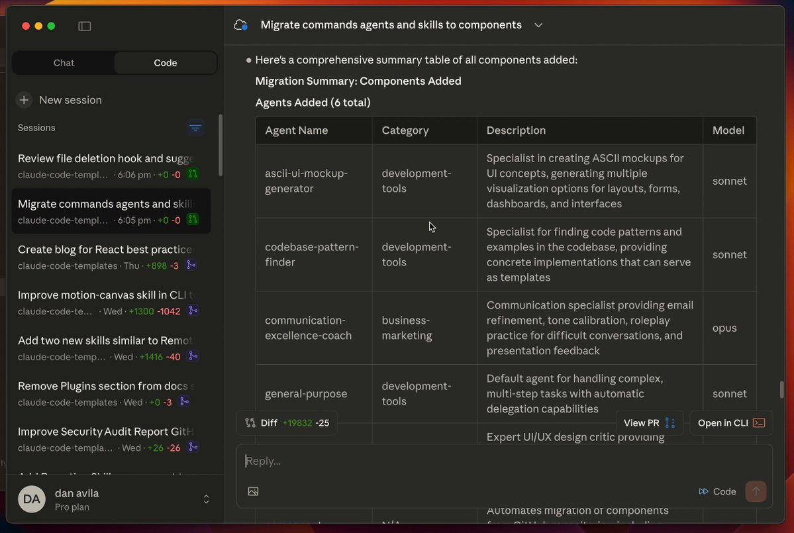Click branch icon on Improve Security Audit session
This screenshot has height=533, width=794.
click(193, 447)
